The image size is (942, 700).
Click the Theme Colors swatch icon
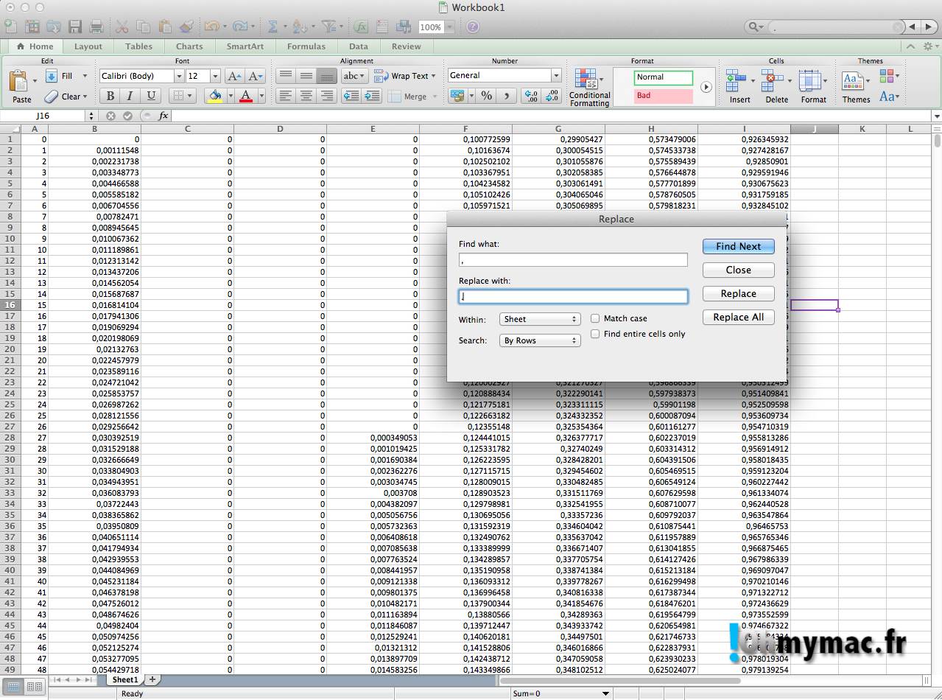pos(886,76)
